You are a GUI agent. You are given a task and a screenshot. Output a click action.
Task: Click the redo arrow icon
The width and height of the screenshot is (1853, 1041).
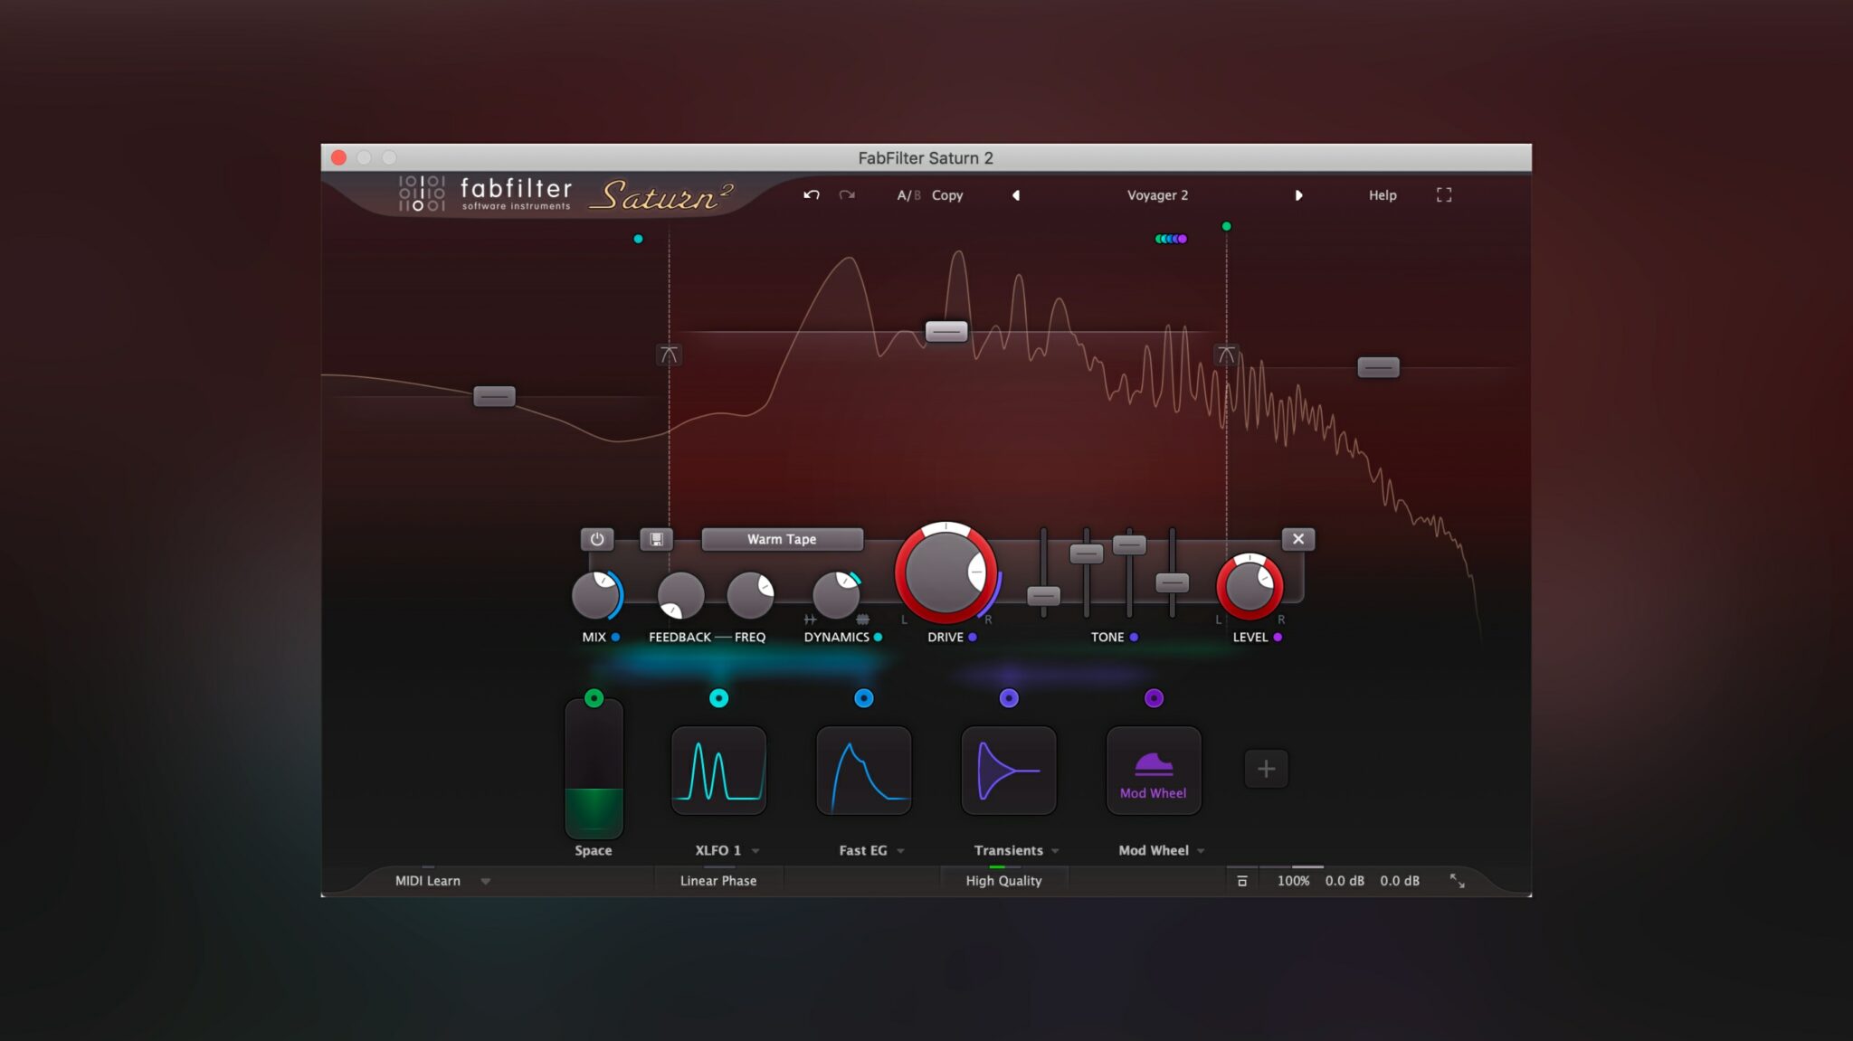point(847,194)
